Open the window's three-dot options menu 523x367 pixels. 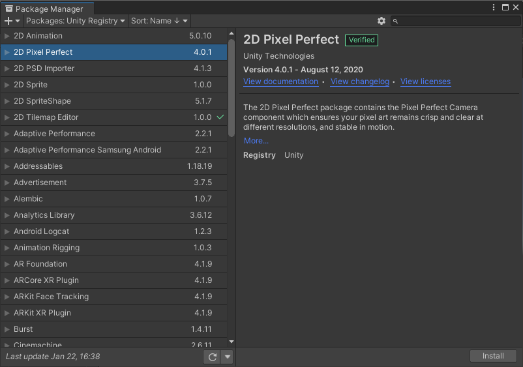pyautogui.click(x=494, y=7)
